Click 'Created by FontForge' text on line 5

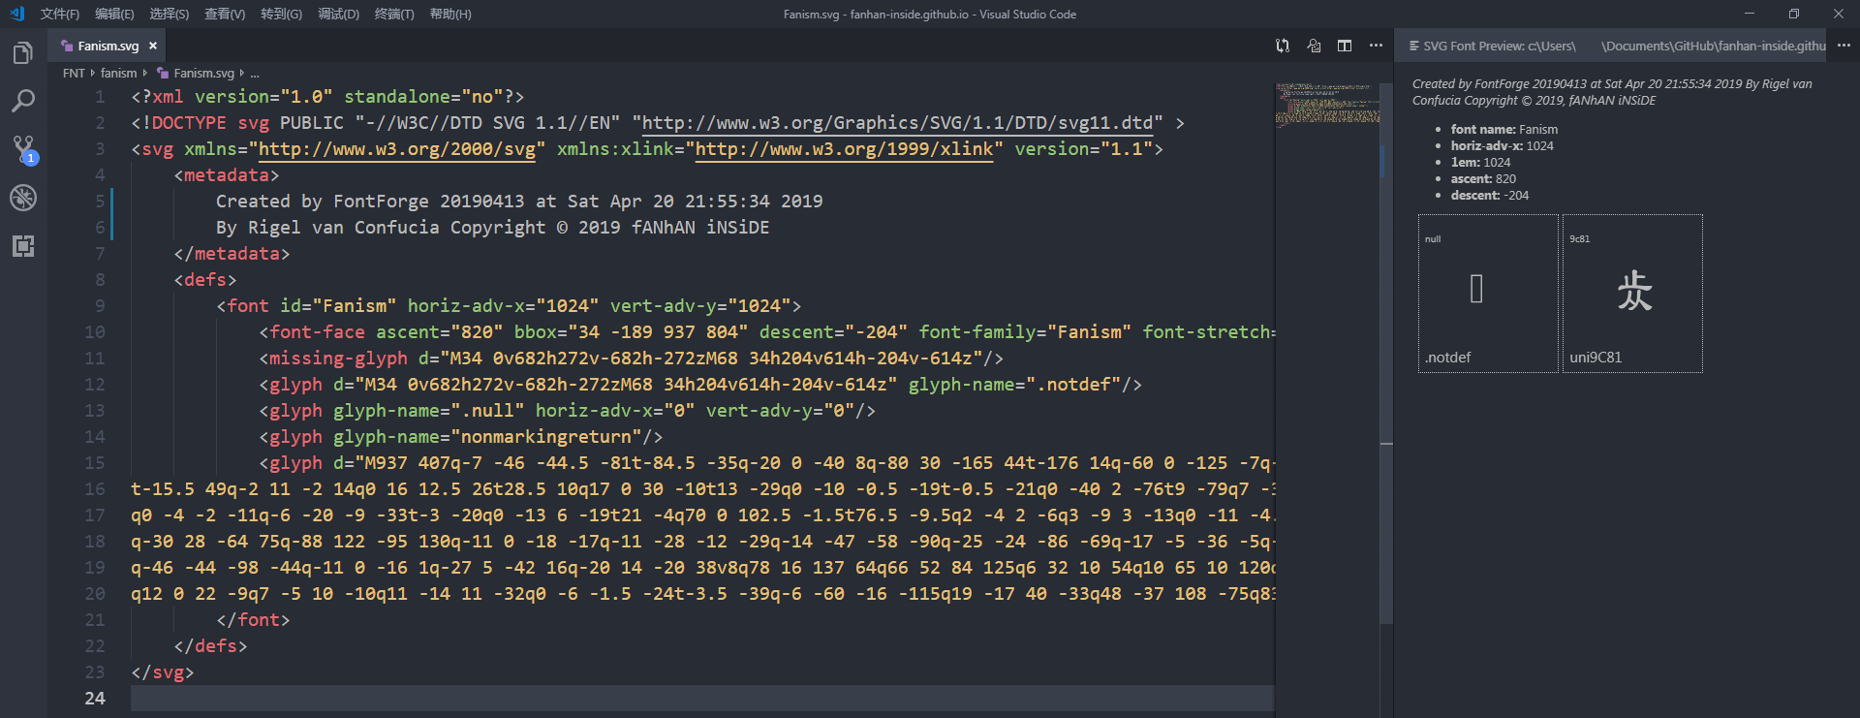pos(519,202)
